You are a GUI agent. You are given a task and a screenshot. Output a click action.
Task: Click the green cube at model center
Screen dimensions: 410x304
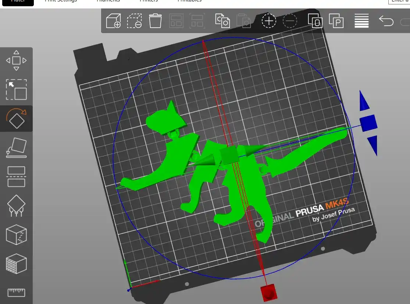tap(229, 155)
